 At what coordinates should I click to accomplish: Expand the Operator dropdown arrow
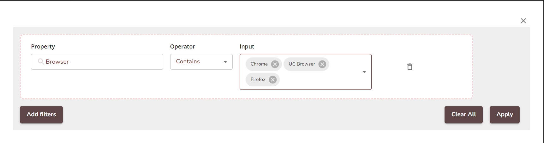pos(225,62)
